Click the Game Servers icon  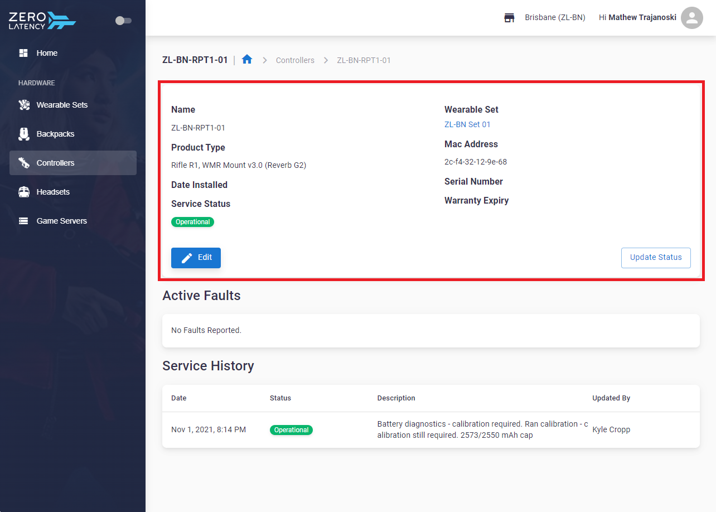click(23, 221)
